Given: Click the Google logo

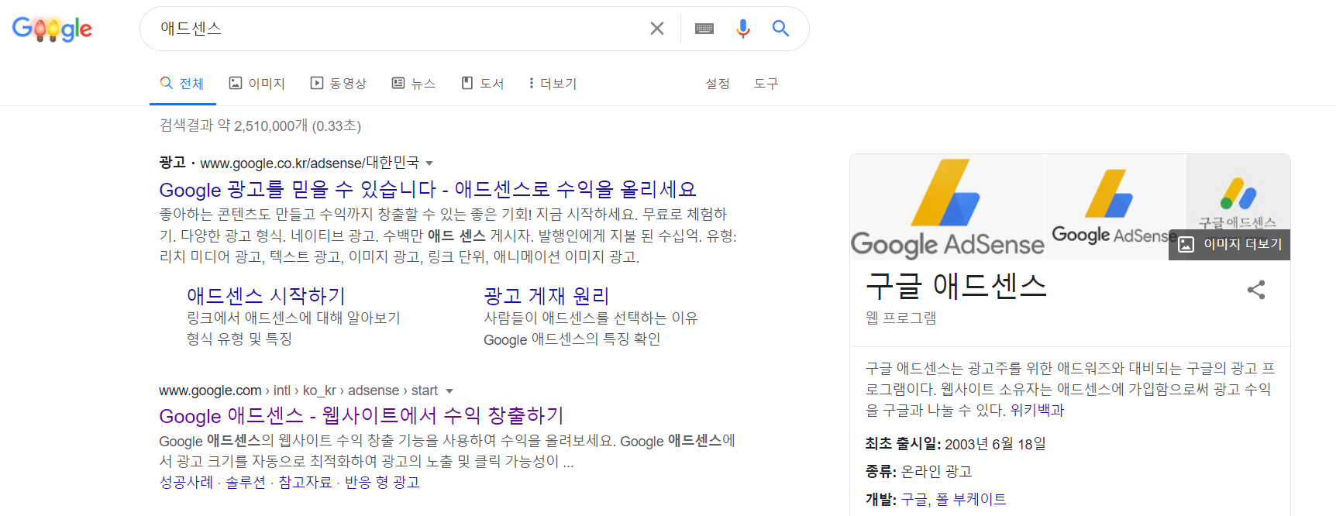Looking at the screenshot, I should (x=52, y=29).
